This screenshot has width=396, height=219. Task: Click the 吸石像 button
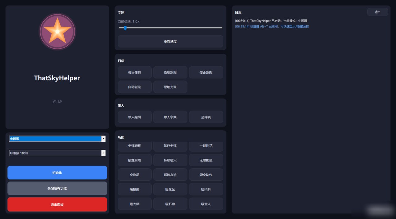point(170,204)
